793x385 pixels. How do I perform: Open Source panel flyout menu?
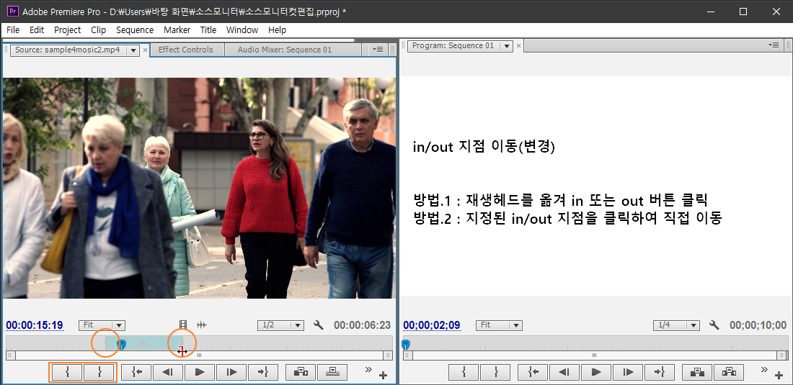click(x=379, y=50)
